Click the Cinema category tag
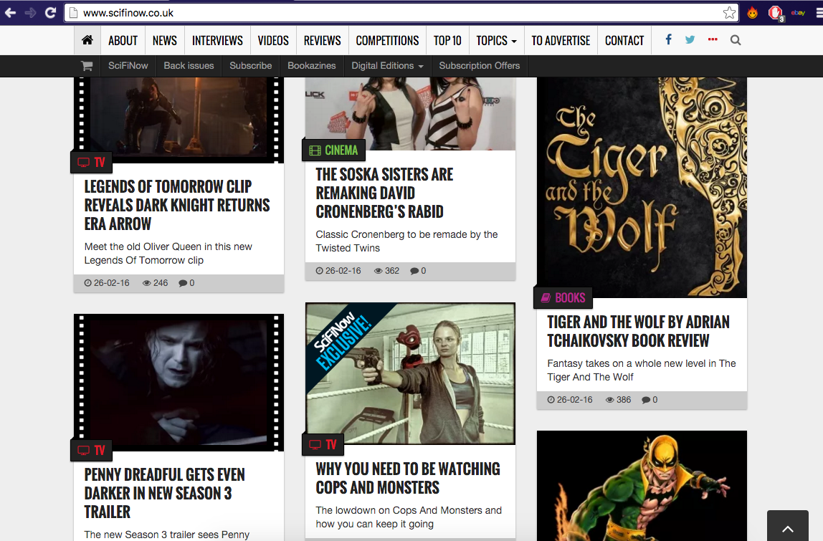 [333, 150]
